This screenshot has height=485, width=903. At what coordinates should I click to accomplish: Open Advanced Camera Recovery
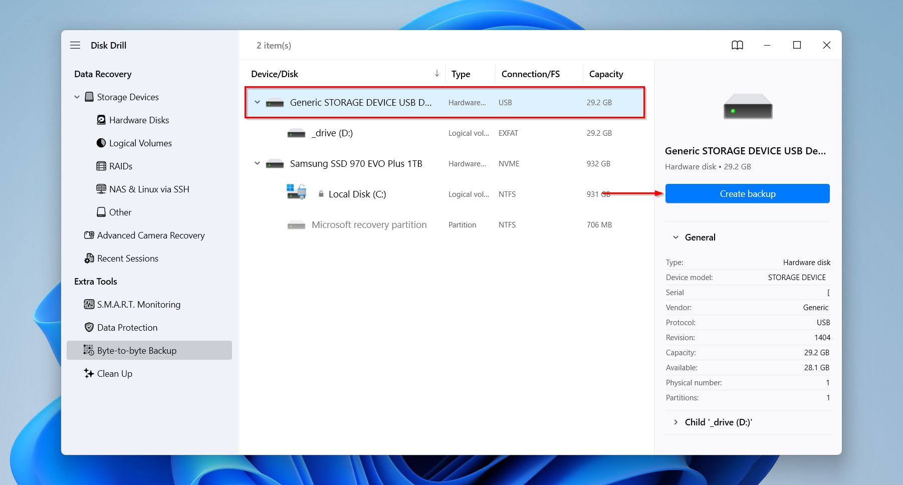pos(151,235)
